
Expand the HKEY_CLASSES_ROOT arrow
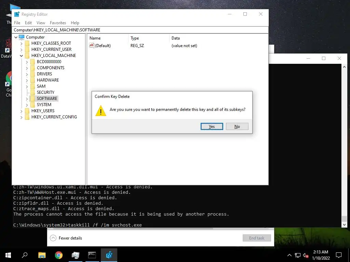(x=22, y=43)
